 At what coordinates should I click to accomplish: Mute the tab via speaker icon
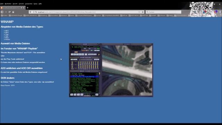click(x=22, y=8)
